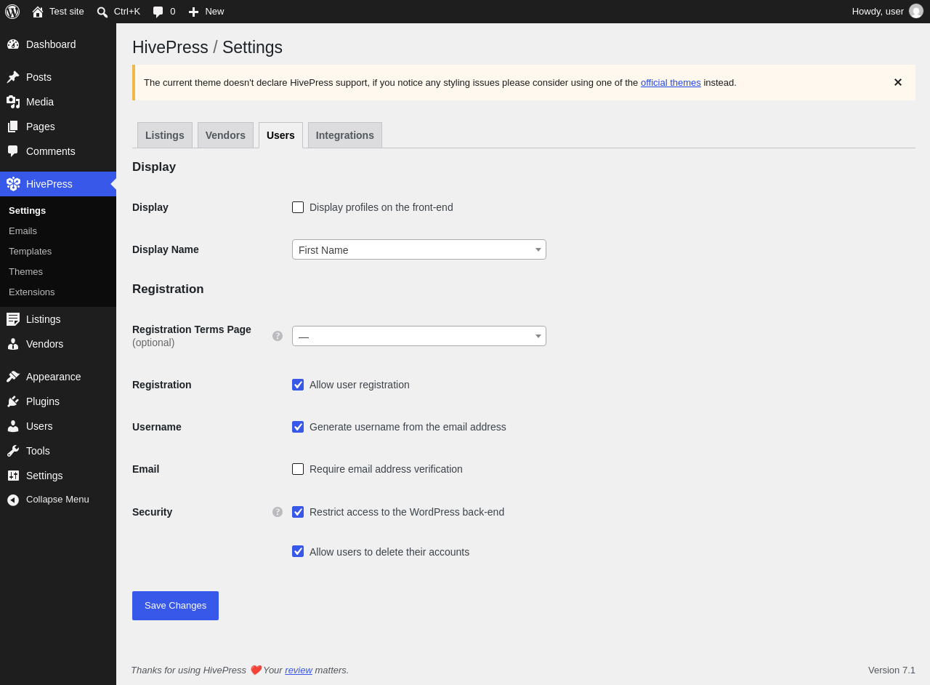Viewport: 930px width, 685px height.
Task: Open the Display Name dropdown
Action: [x=419, y=249]
